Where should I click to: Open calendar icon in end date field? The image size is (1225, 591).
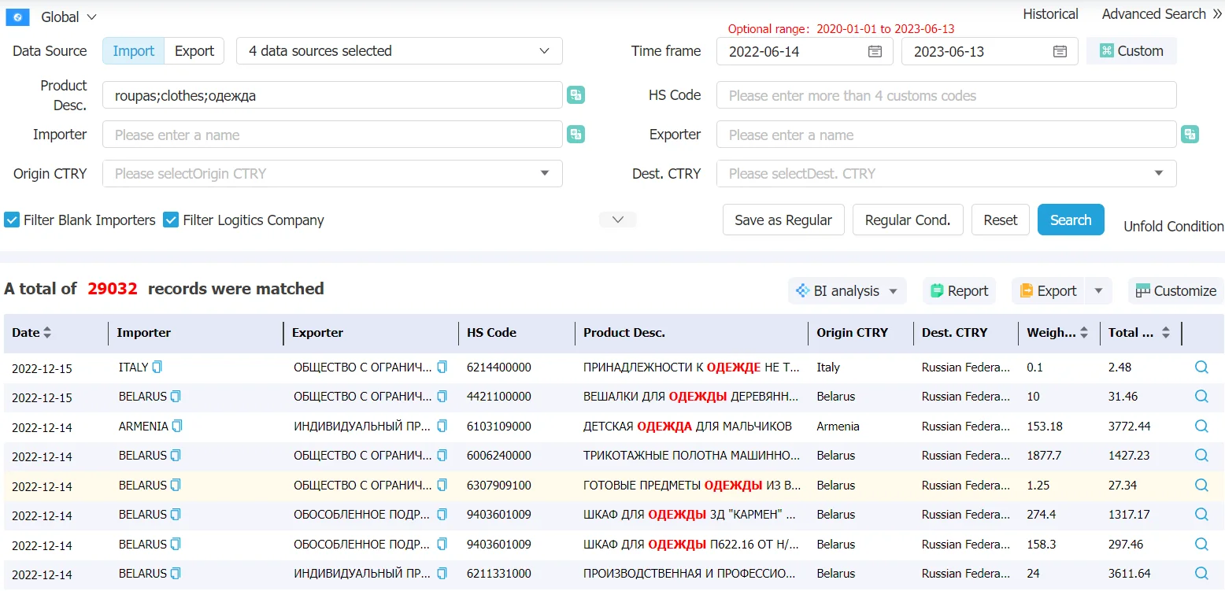(1060, 51)
